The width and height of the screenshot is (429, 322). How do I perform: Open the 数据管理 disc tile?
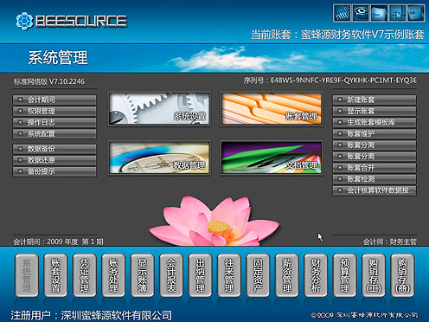(159, 158)
